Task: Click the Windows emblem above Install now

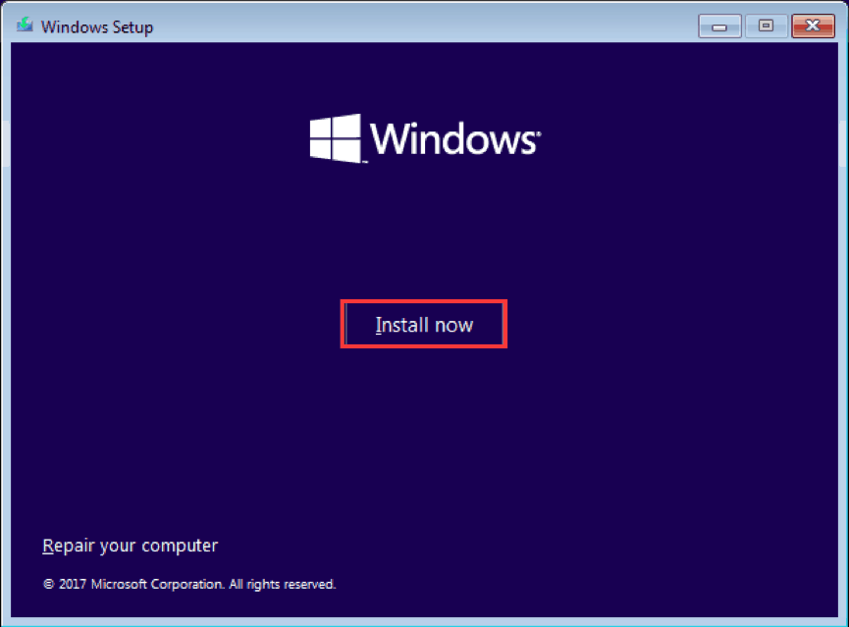Action: click(x=424, y=137)
